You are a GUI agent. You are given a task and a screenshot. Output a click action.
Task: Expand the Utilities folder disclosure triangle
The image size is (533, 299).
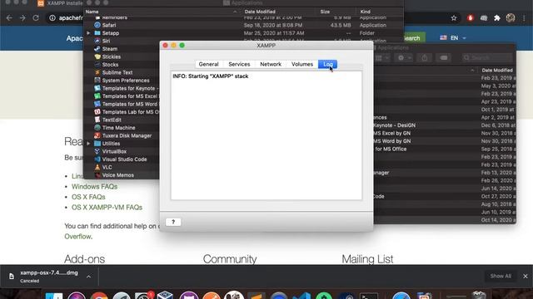pyautogui.click(x=88, y=144)
